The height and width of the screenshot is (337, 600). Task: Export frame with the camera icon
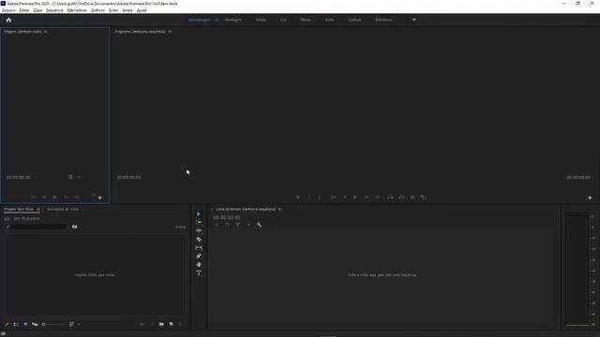[412, 198]
